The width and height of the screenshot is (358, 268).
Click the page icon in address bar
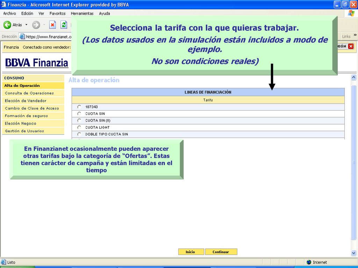[22, 36]
